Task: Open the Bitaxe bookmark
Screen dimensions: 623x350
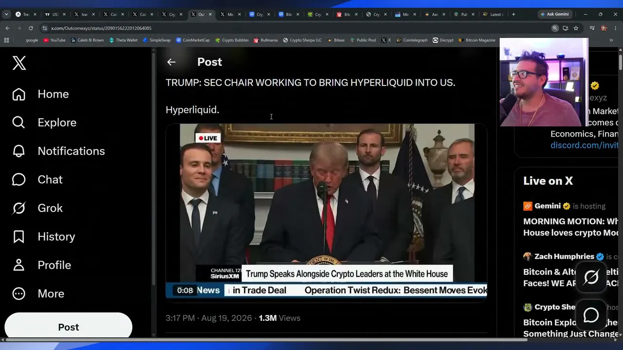Action: pos(336,40)
